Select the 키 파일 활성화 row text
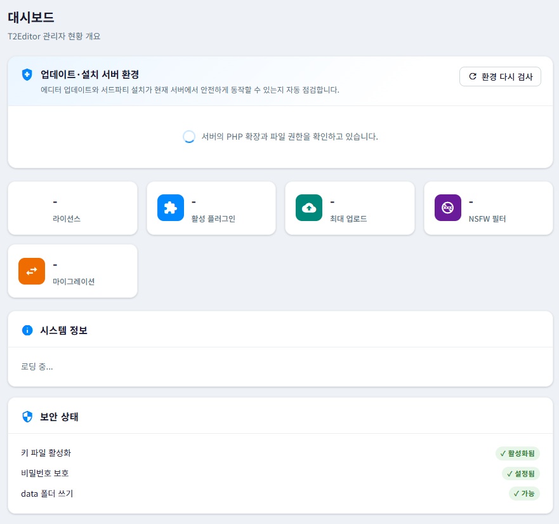559x524 pixels. click(x=46, y=453)
